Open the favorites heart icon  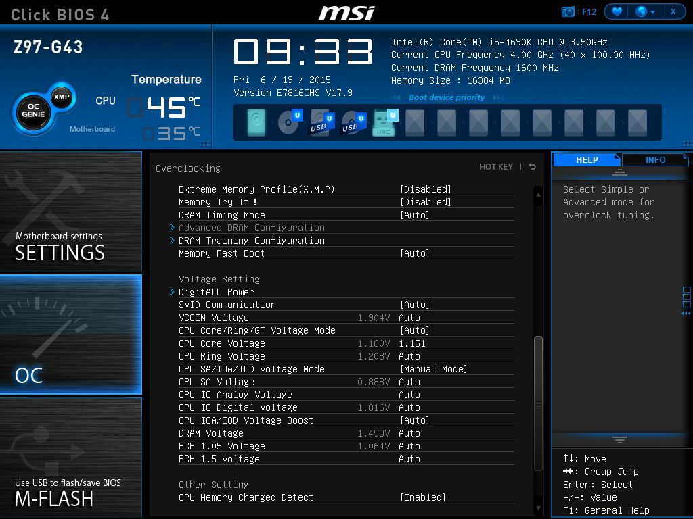click(x=617, y=12)
